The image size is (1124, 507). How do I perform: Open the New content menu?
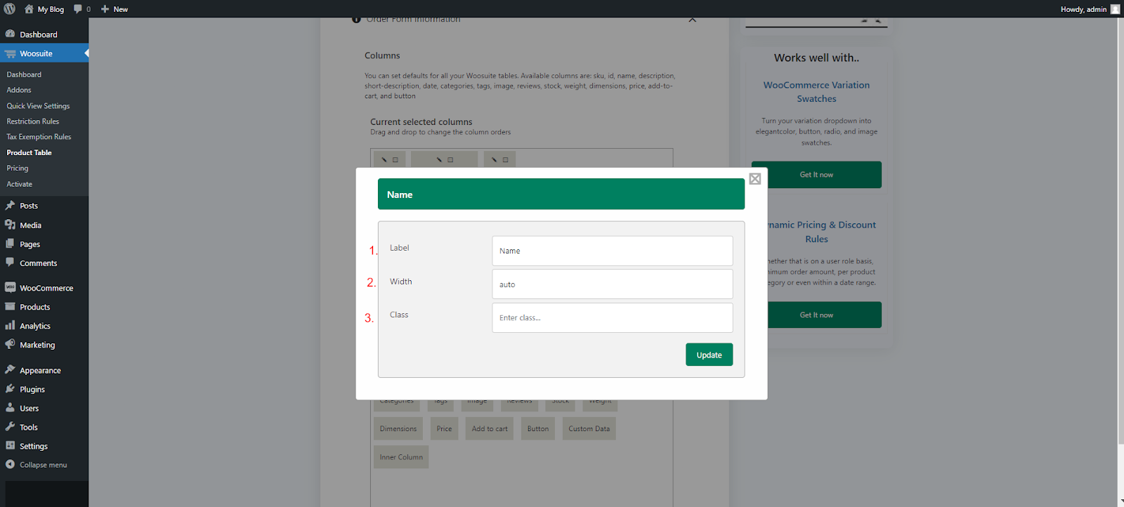115,9
